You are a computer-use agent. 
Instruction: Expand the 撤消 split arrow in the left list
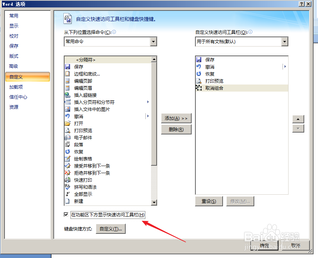coord(148,116)
